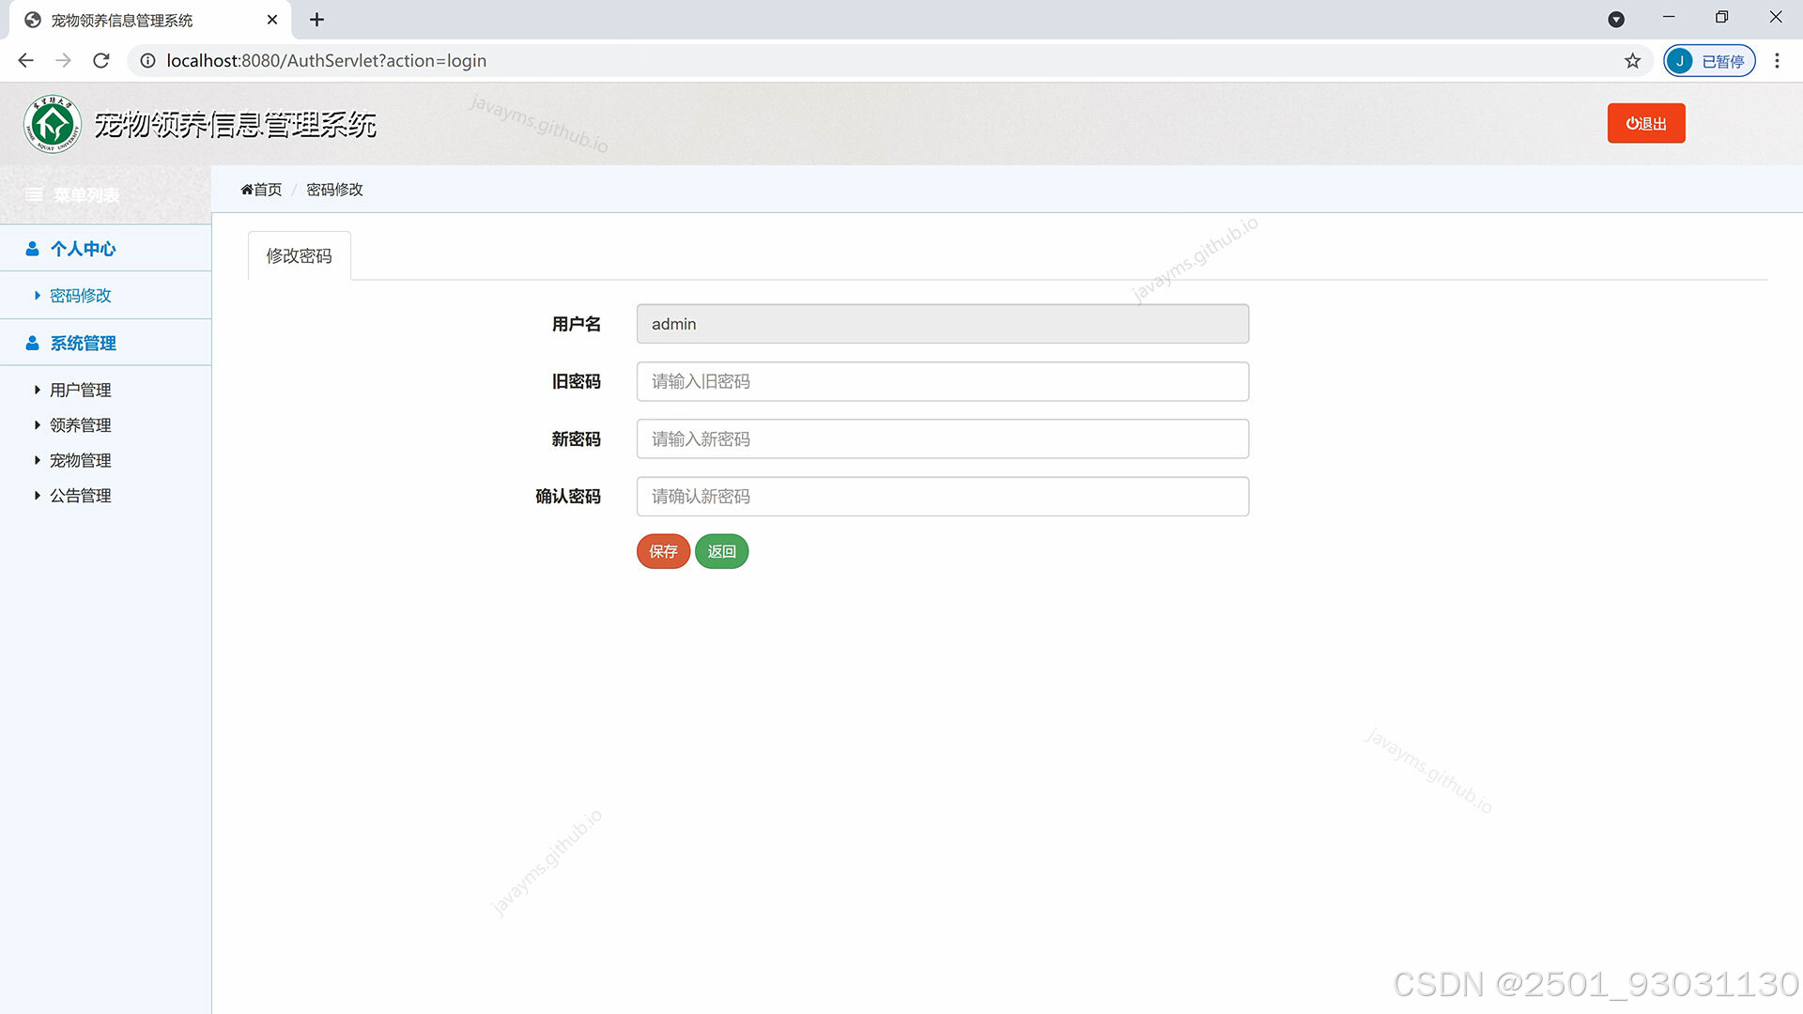Click the 用户名 field label
1803x1014 pixels.
[576, 324]
